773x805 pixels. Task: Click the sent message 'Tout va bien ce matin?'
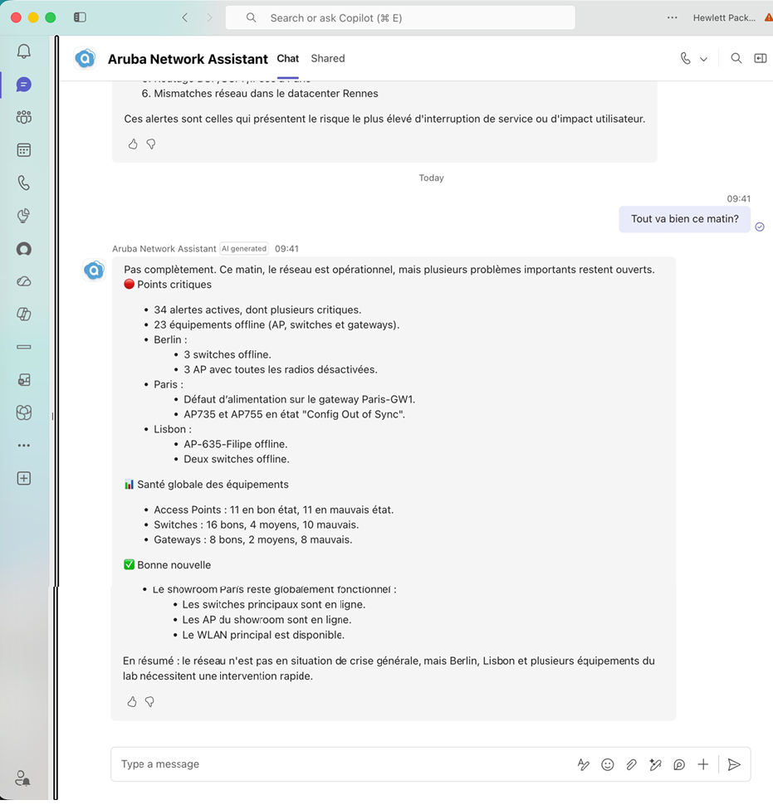[x=685, y=219]
